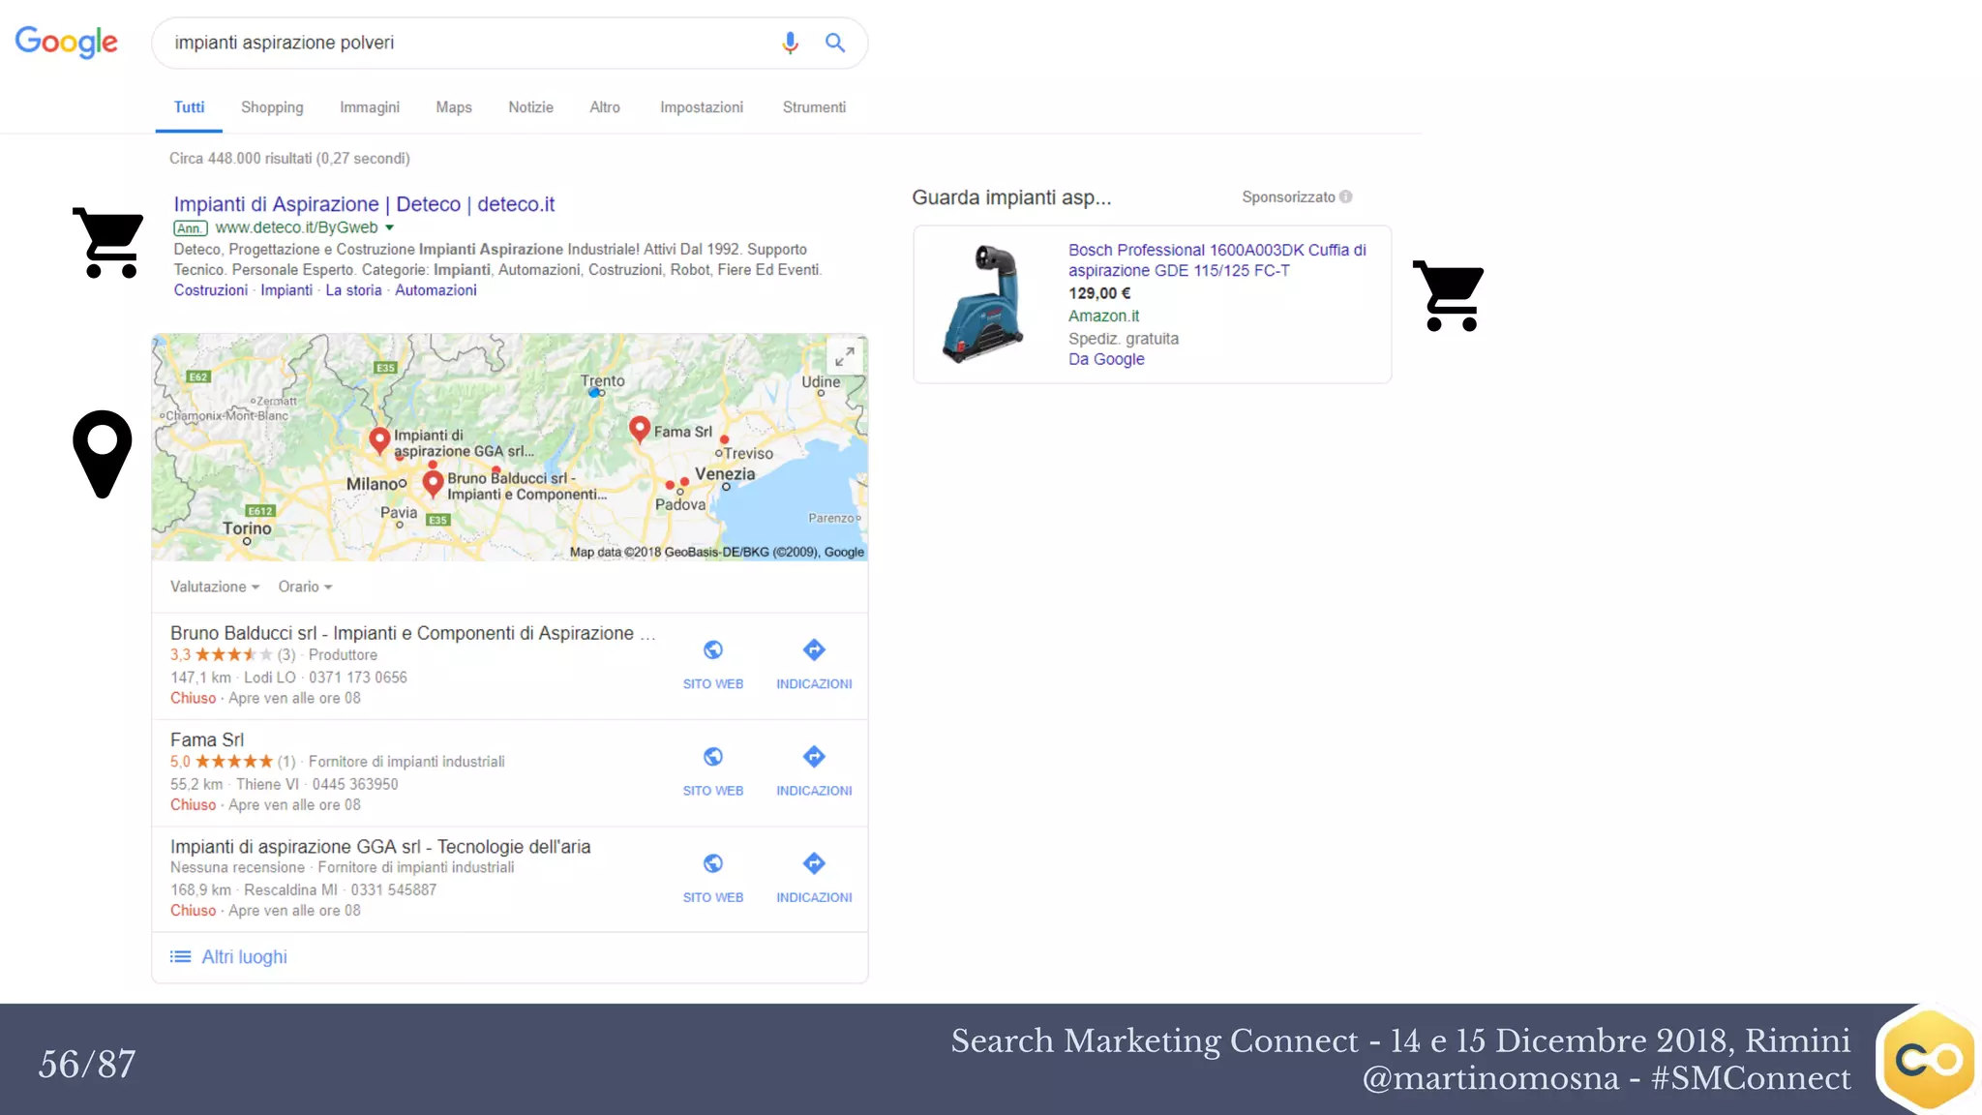Screen dimensions: 1982x1115
Task: Click the Bruno Balducci srl map pin
Action: [433, 482]
